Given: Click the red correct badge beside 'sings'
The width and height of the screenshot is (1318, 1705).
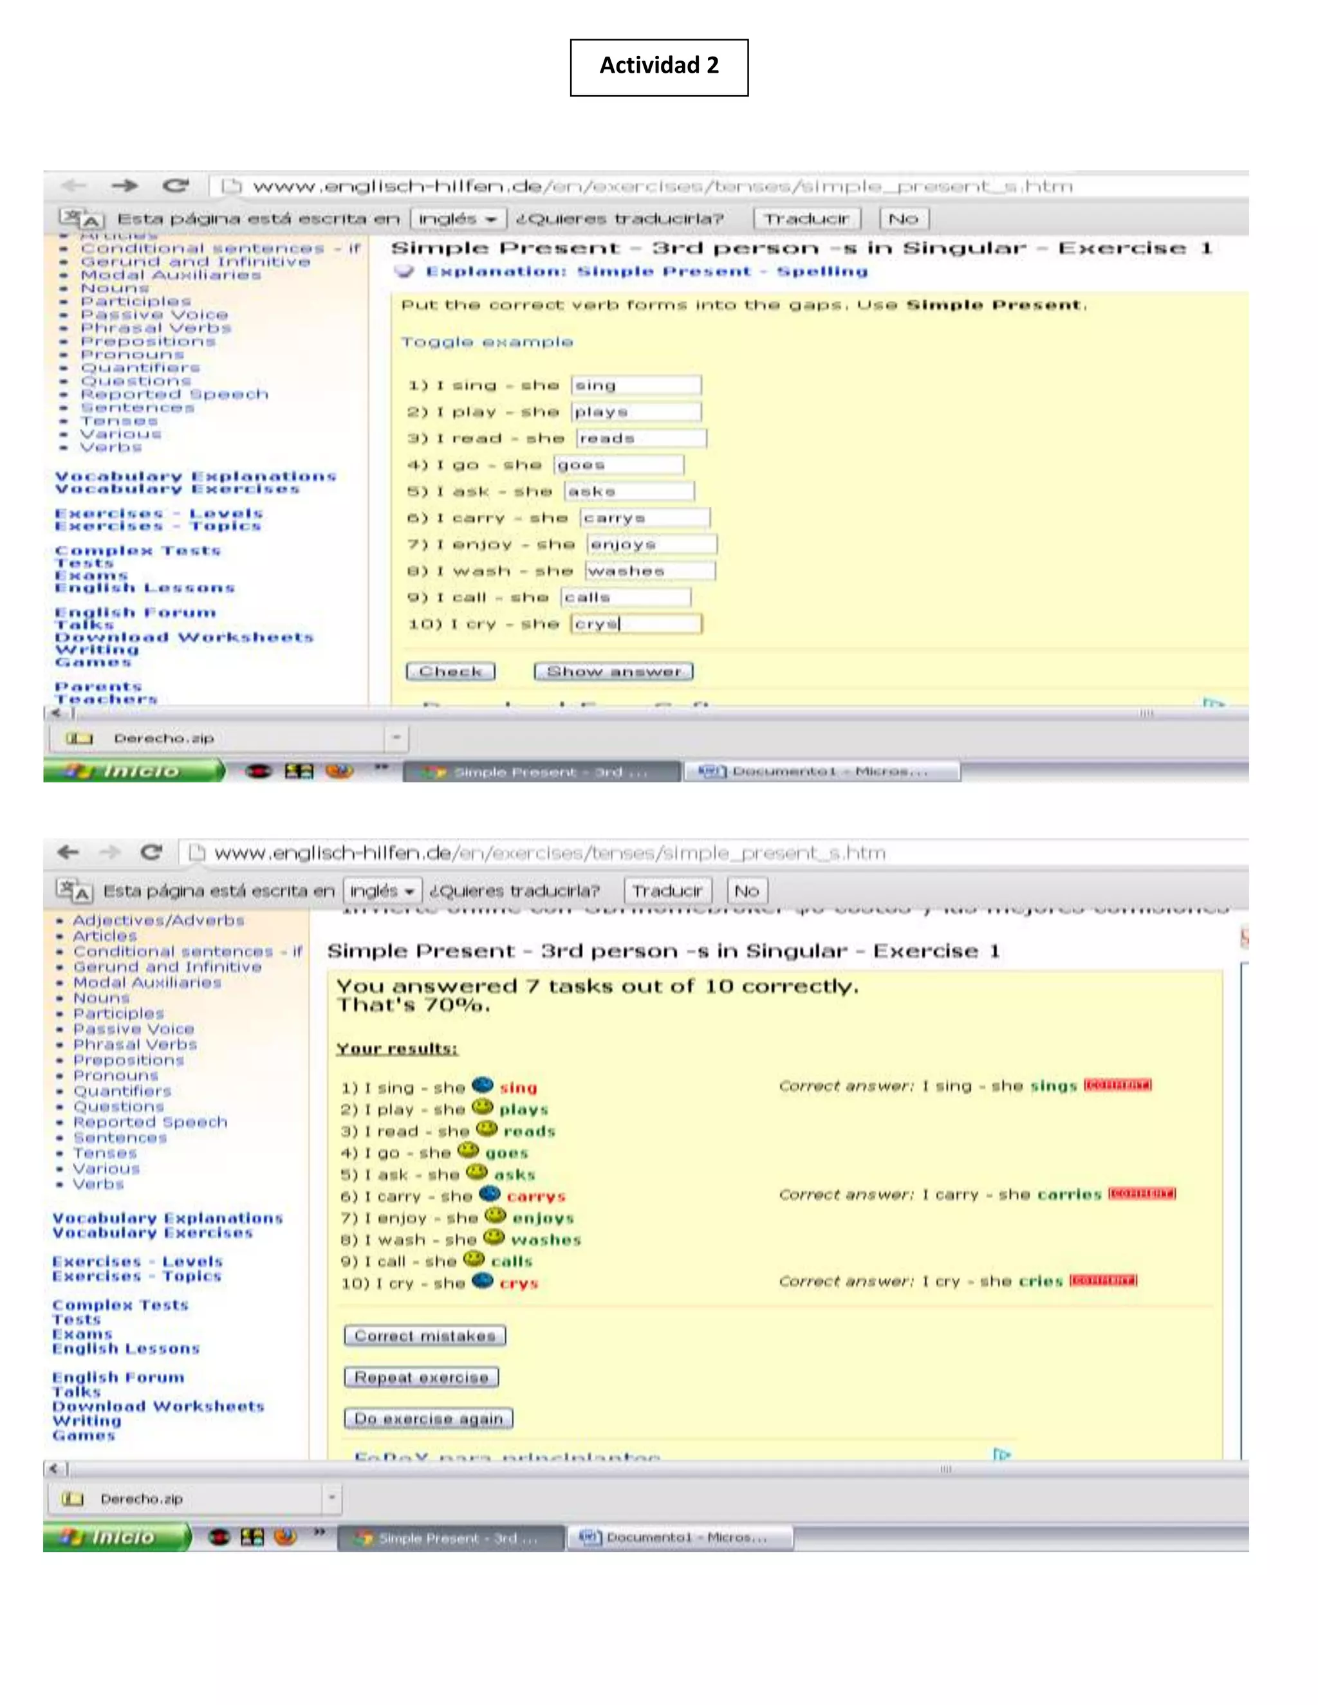Looking at the screenshot, I should click(x=1117, y=1085).
